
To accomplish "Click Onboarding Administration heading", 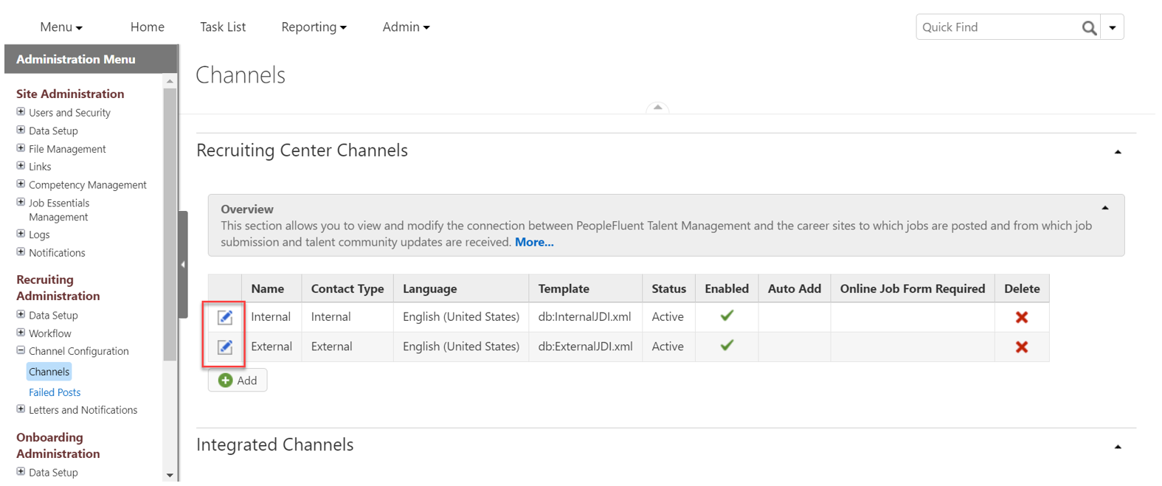I will point(58,445).
